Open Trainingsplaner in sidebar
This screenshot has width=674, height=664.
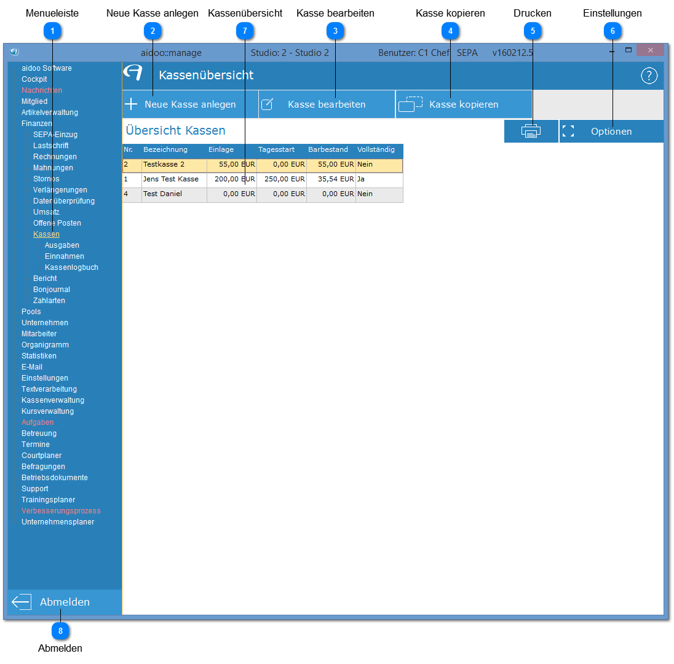(48, 500)
